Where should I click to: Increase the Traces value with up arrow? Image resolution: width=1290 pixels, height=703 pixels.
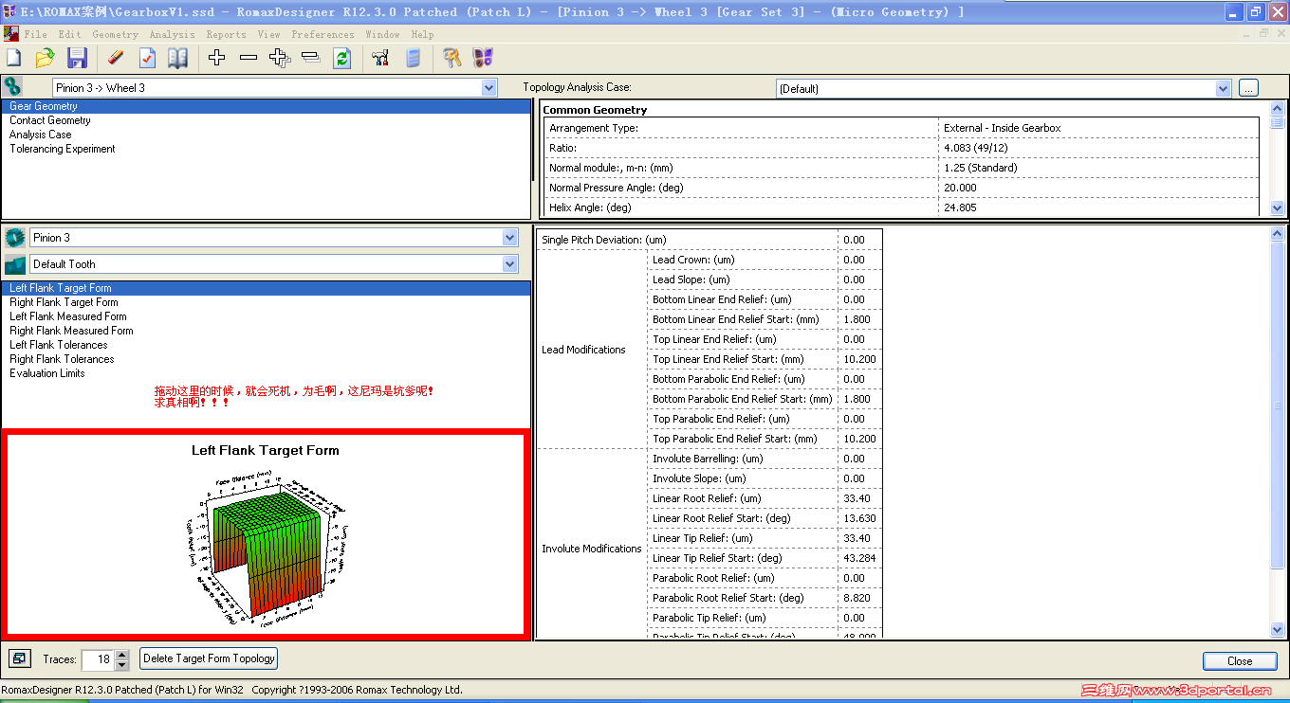[x=122, y=655]
